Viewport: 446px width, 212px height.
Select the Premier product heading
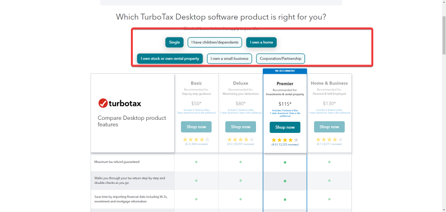click(x=285, y=83)
